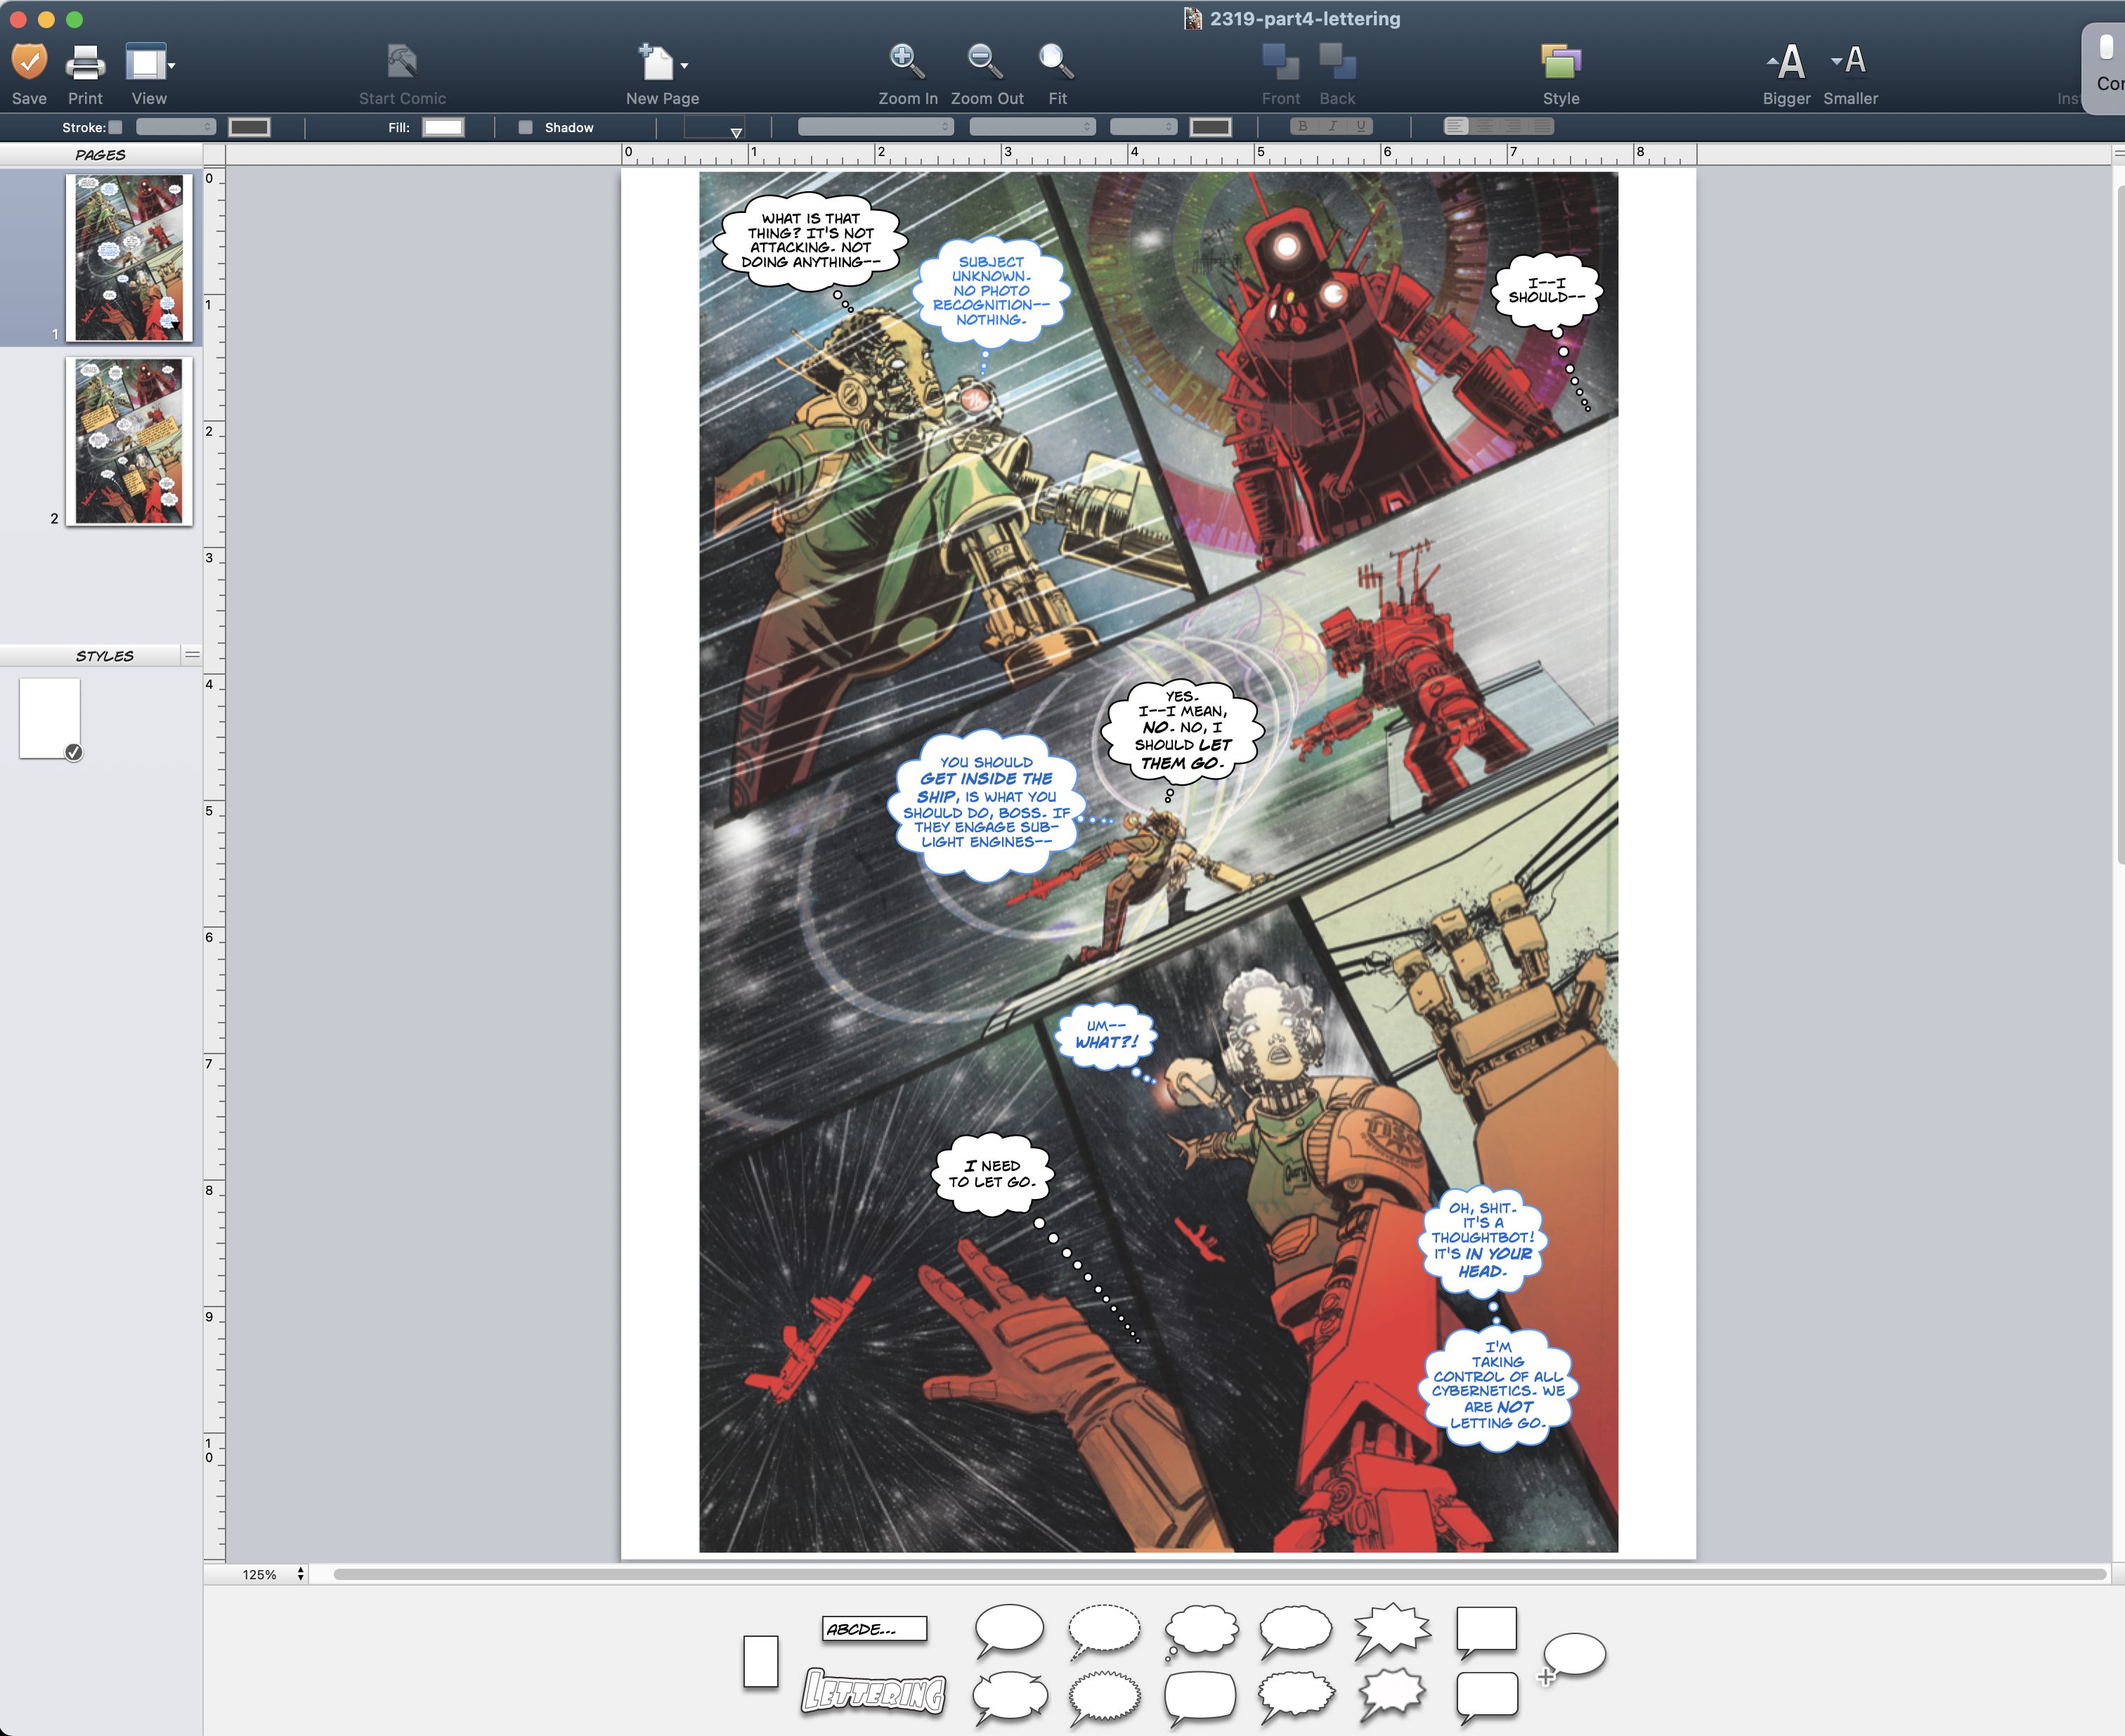Click the Save icon in the toolbar

(29, 62)
